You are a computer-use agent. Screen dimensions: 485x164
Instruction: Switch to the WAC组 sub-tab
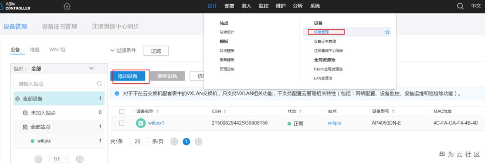point(57,50)
